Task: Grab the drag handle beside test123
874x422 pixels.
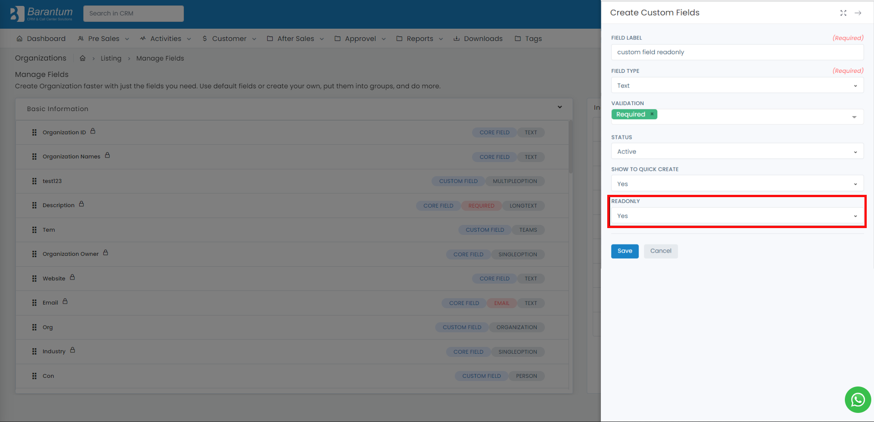Action: point(34,181)
